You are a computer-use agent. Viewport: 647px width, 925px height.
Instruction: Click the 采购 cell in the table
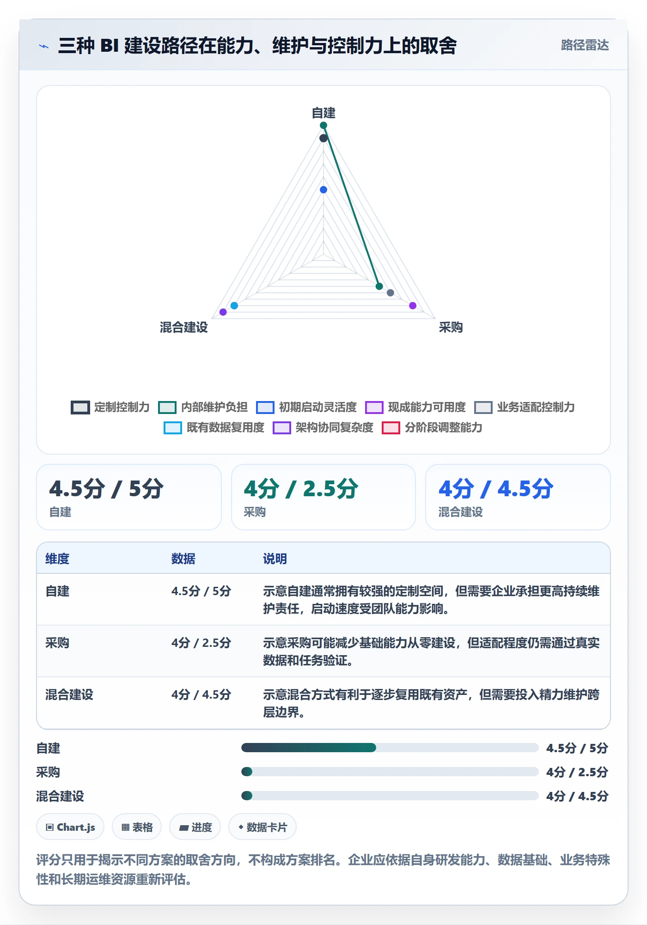tap(57, 643)
